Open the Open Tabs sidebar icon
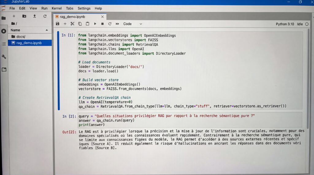 pos(4,70)
